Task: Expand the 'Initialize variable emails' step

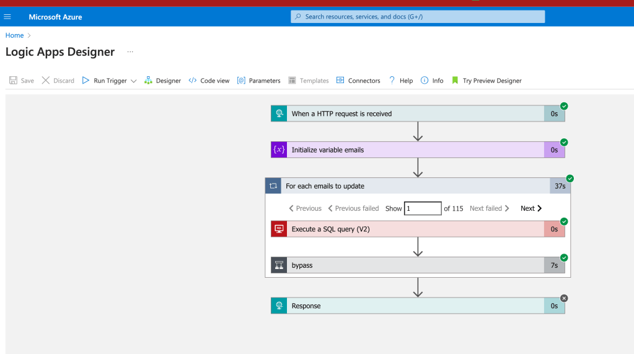Action: pyautogui.click(x=418, y=149)
